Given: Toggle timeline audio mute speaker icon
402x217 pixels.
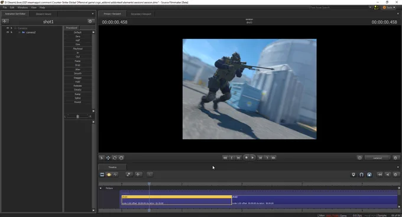Looking at the screenshot, I should click(x=388, y=174).
